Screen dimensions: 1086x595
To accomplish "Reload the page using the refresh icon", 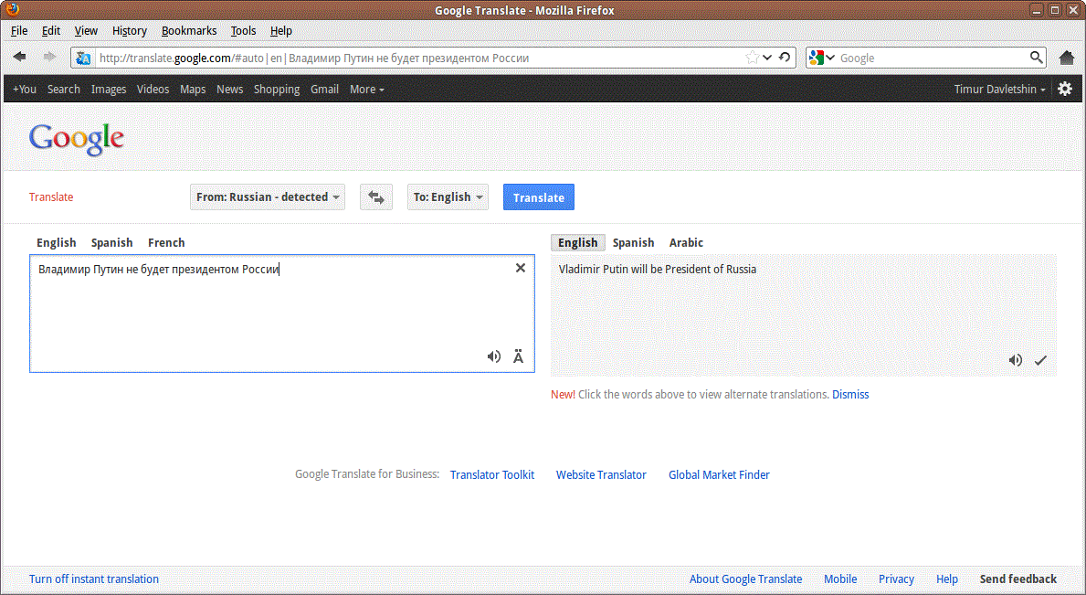I will (x=785, y=58).
